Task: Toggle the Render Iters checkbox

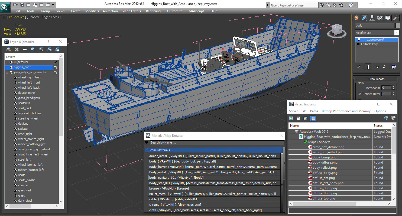Action: tap(359, 94)
